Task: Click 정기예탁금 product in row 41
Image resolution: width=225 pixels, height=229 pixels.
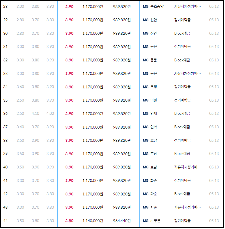Action: point(182,181)
